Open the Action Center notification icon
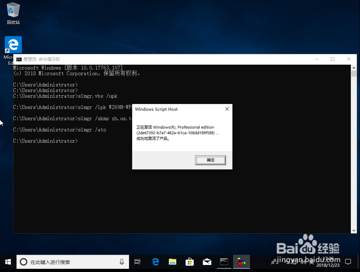Image resolution: width=360 pixels, height=272 pixels. pos(348,262)
